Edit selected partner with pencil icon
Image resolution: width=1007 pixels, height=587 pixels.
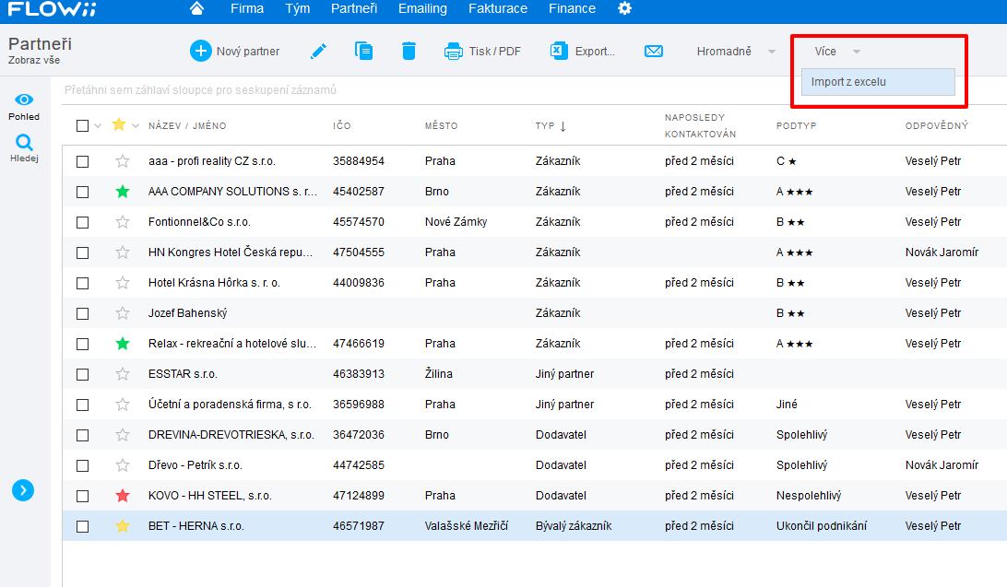click(x=318, y=51)
